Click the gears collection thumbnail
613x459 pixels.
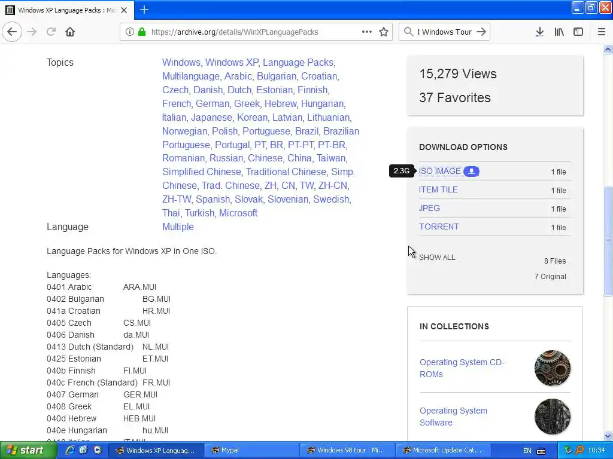coord(552,368)
